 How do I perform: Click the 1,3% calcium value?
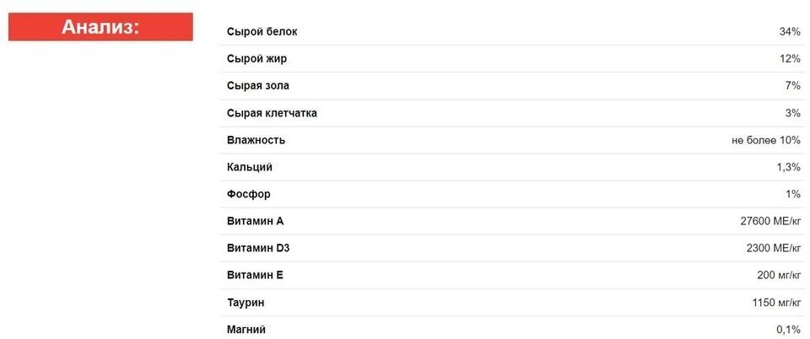click(788, 167)
